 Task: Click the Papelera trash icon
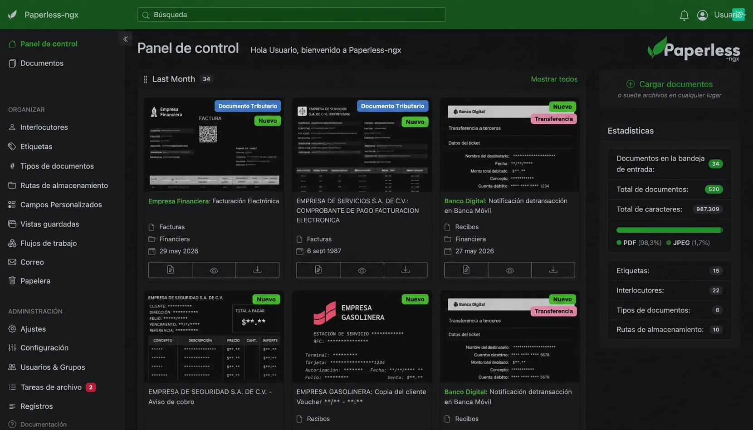(12, 281)
